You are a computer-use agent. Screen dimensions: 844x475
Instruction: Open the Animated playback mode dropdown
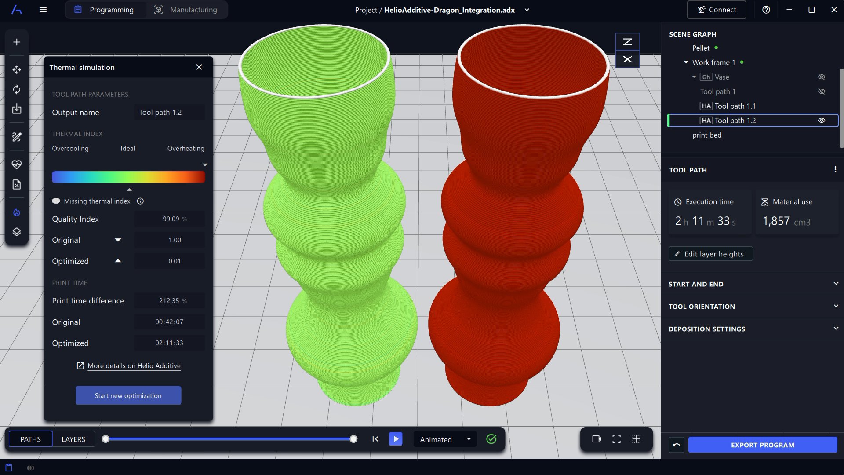[445, 439]
